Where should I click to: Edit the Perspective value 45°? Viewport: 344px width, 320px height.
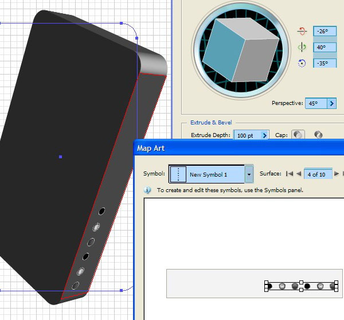[316, 103]
